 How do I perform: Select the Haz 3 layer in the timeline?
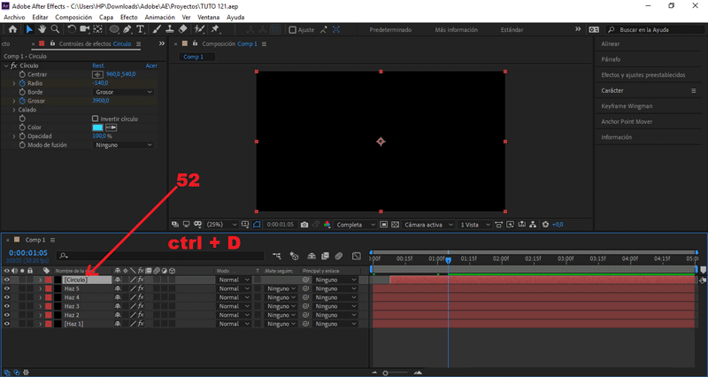point(72,306)
